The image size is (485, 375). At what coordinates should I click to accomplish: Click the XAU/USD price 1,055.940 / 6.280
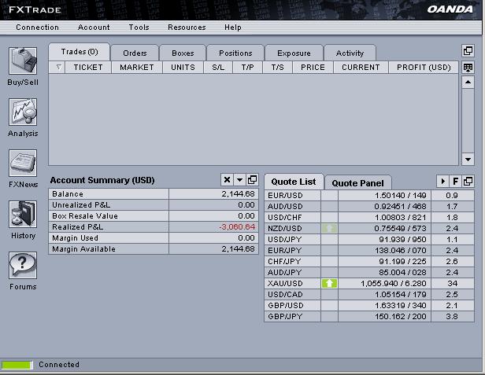click(394, 284)
